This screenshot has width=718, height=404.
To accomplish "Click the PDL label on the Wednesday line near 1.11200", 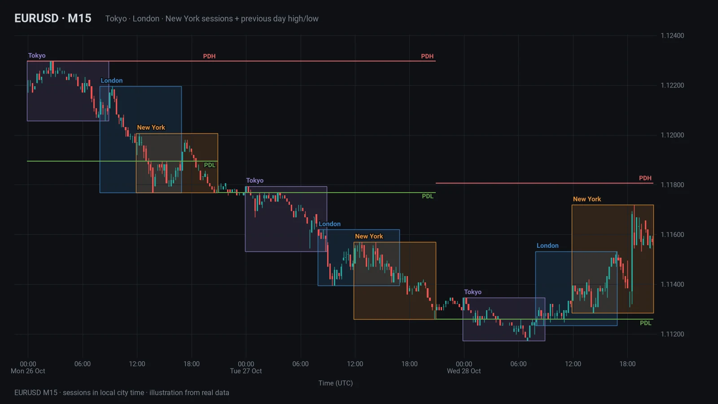I will click(646, 323).
